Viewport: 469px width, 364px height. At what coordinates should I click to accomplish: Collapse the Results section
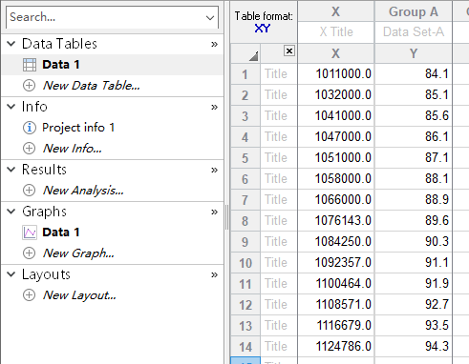coord(11,170)
